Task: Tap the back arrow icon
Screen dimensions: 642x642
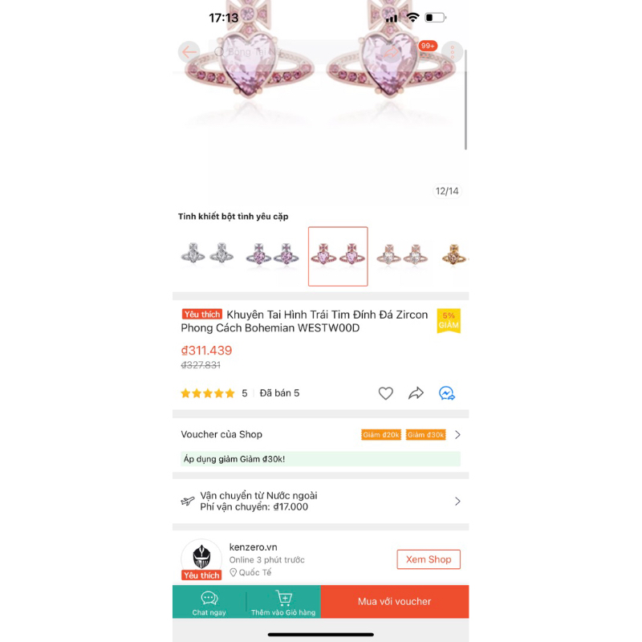Action: click(189, 52)
